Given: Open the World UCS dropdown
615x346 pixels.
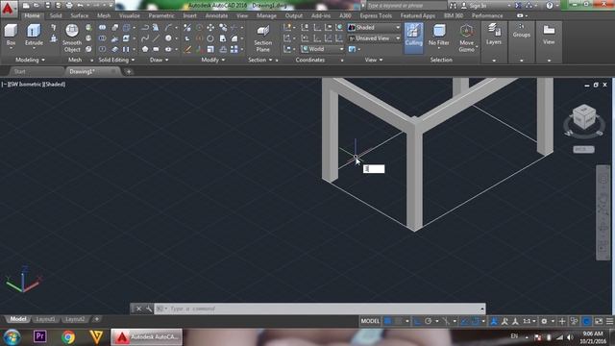Looking at the screenshot, I should [x=322, y=49].
